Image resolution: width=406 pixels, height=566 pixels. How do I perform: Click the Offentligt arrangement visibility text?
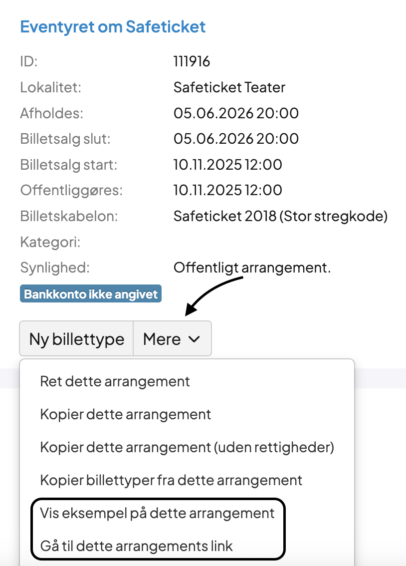click(x=252, y=268)
